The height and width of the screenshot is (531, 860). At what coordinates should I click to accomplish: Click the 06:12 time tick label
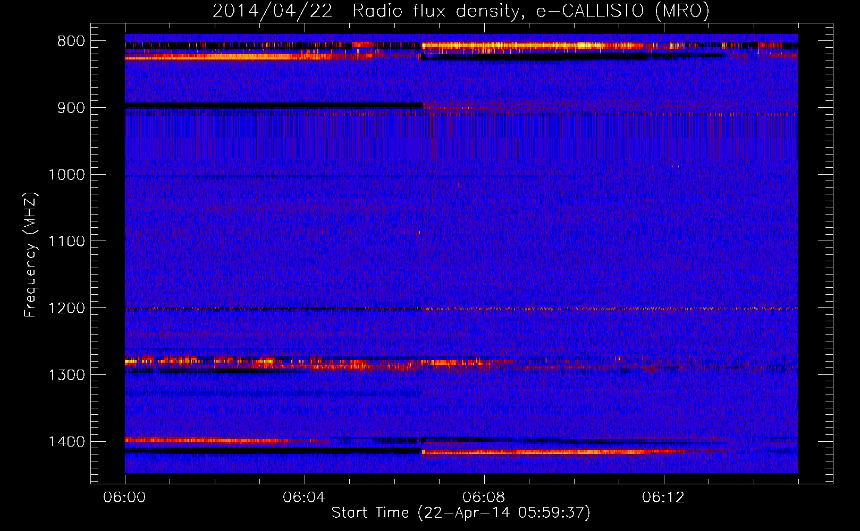pos(663,498)
